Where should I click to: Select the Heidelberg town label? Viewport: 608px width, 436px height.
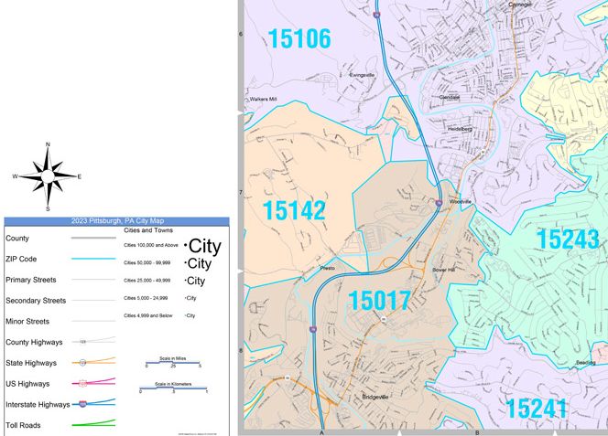459,130
